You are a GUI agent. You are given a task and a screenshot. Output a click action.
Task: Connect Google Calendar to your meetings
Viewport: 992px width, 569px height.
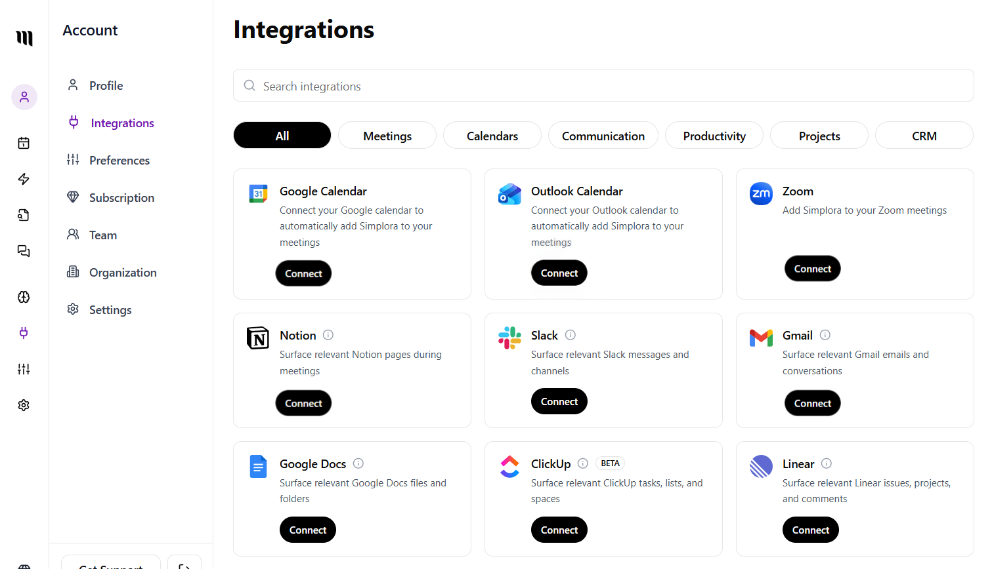(x=303, y=273)
